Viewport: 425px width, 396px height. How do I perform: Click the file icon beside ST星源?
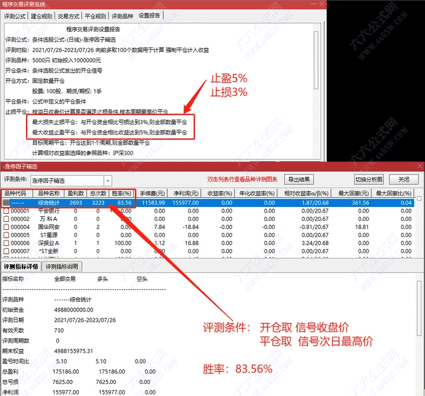tap(5, 236)
